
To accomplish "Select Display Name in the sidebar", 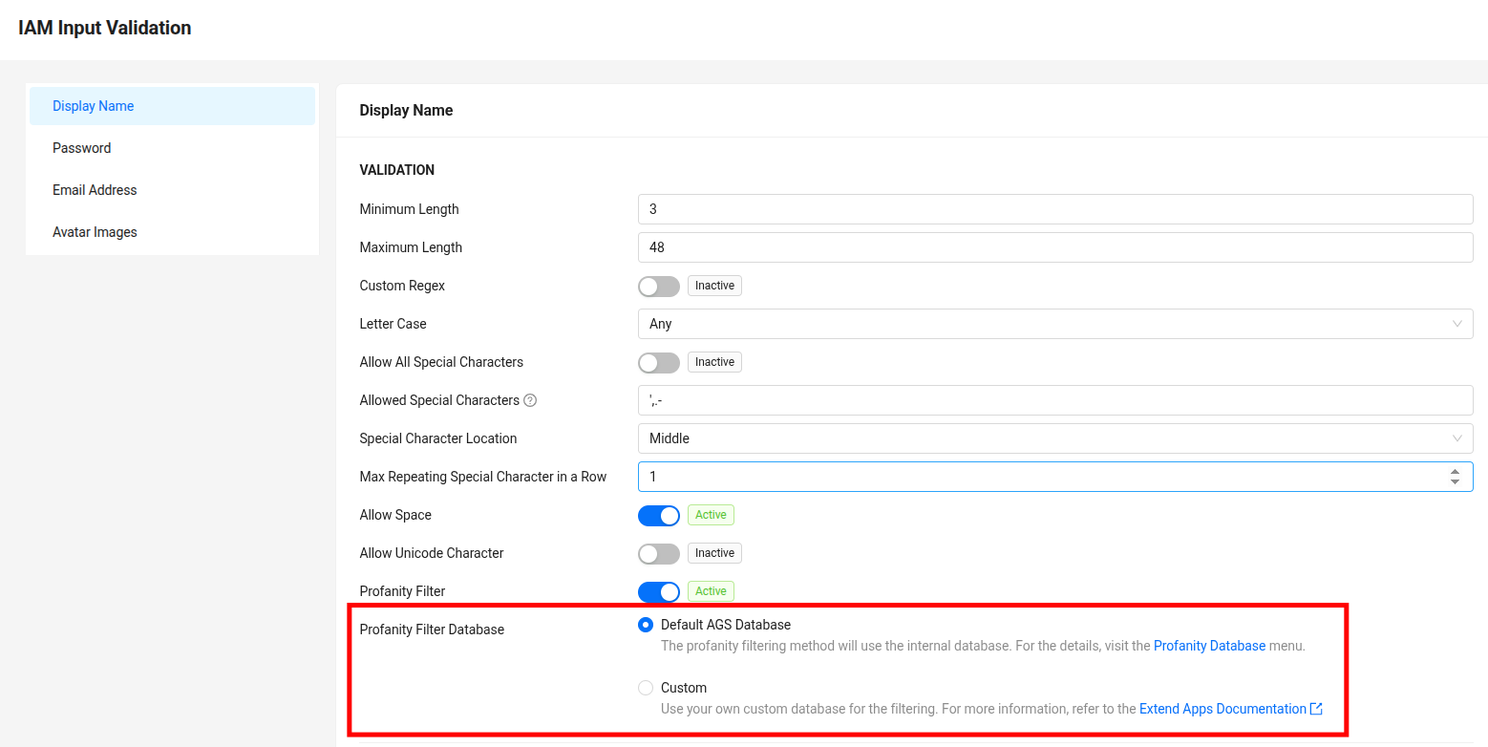I will 94,106.
